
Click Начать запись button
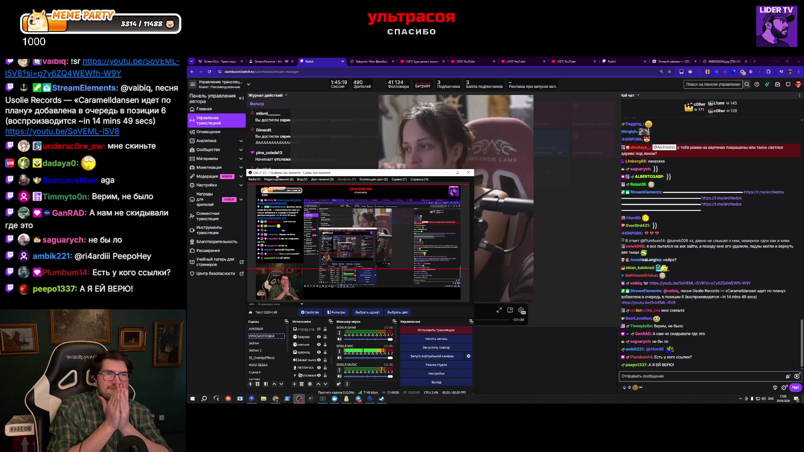(x=436, y=339)
